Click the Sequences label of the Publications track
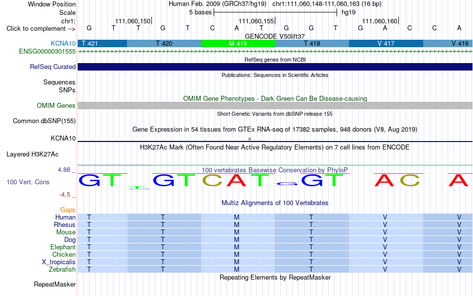The width and height of the screenshot is (473, 296). (x=59, y=82)
